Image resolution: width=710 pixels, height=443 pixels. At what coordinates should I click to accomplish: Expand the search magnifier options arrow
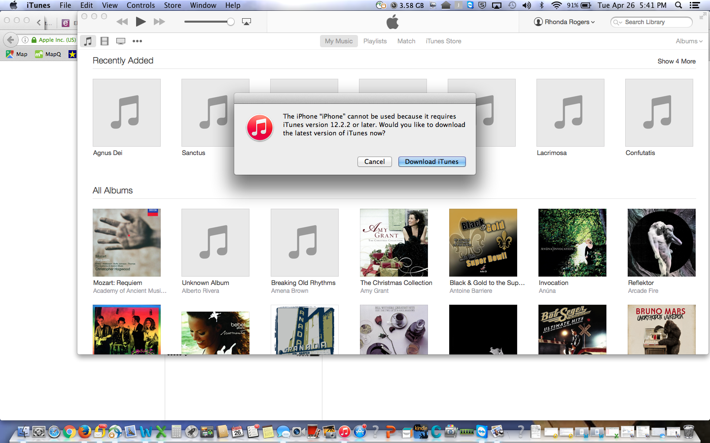(x=617, y=22)
